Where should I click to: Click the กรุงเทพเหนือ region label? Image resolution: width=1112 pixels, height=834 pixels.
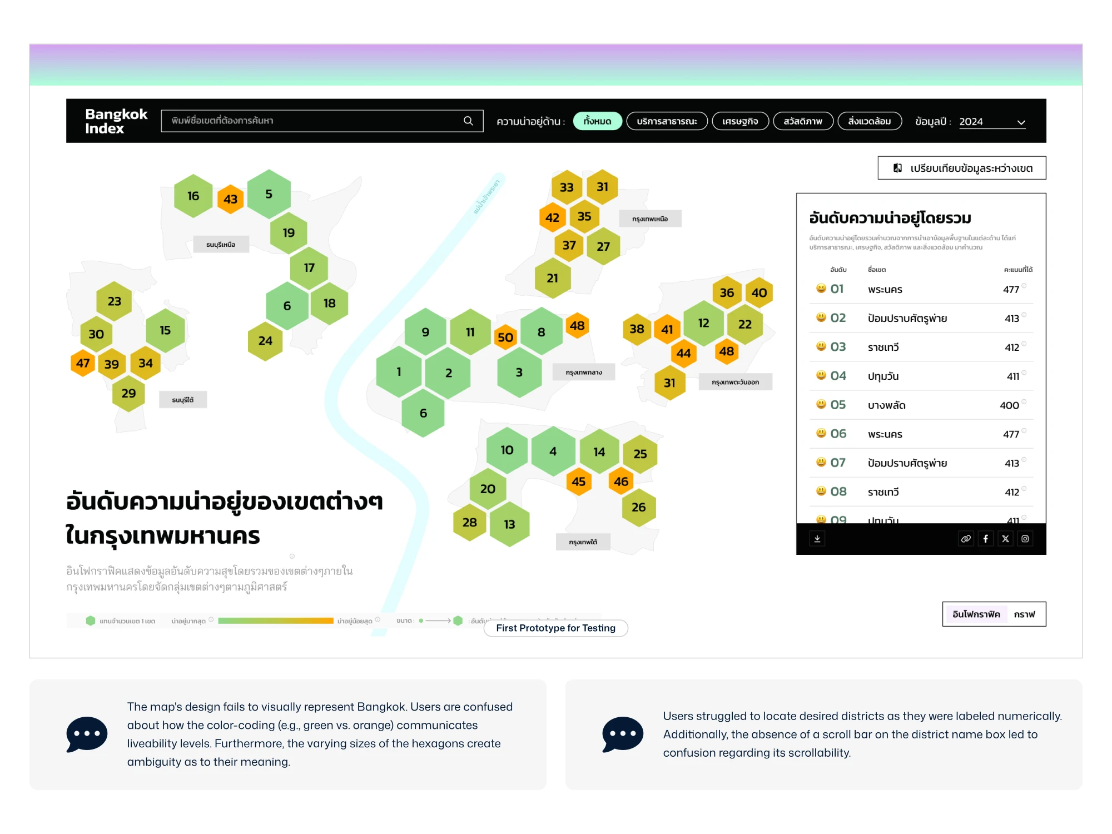pyautogui.click(x=650, y=219)
